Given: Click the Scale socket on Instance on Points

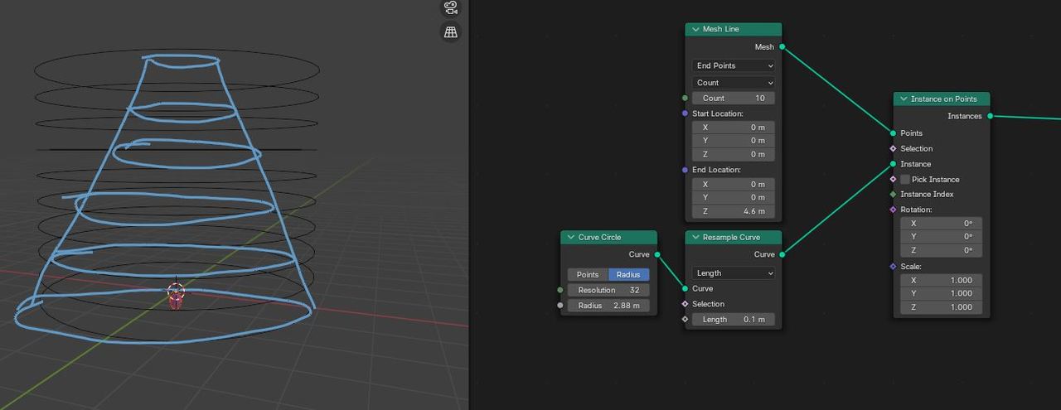Looking at the screenshot, I should (893, 267).
